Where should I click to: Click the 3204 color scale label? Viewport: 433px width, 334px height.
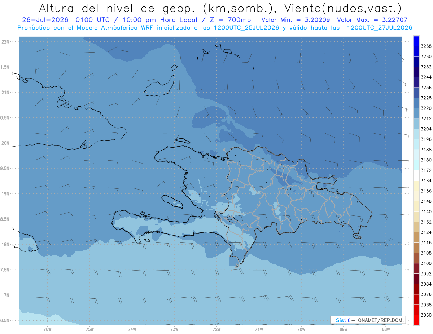[426, 129]
